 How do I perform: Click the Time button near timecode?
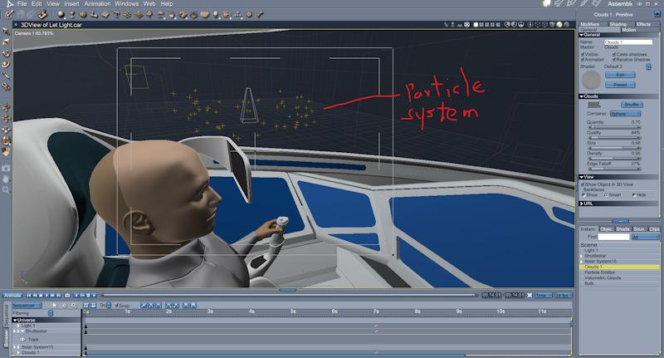pos(542,295)
